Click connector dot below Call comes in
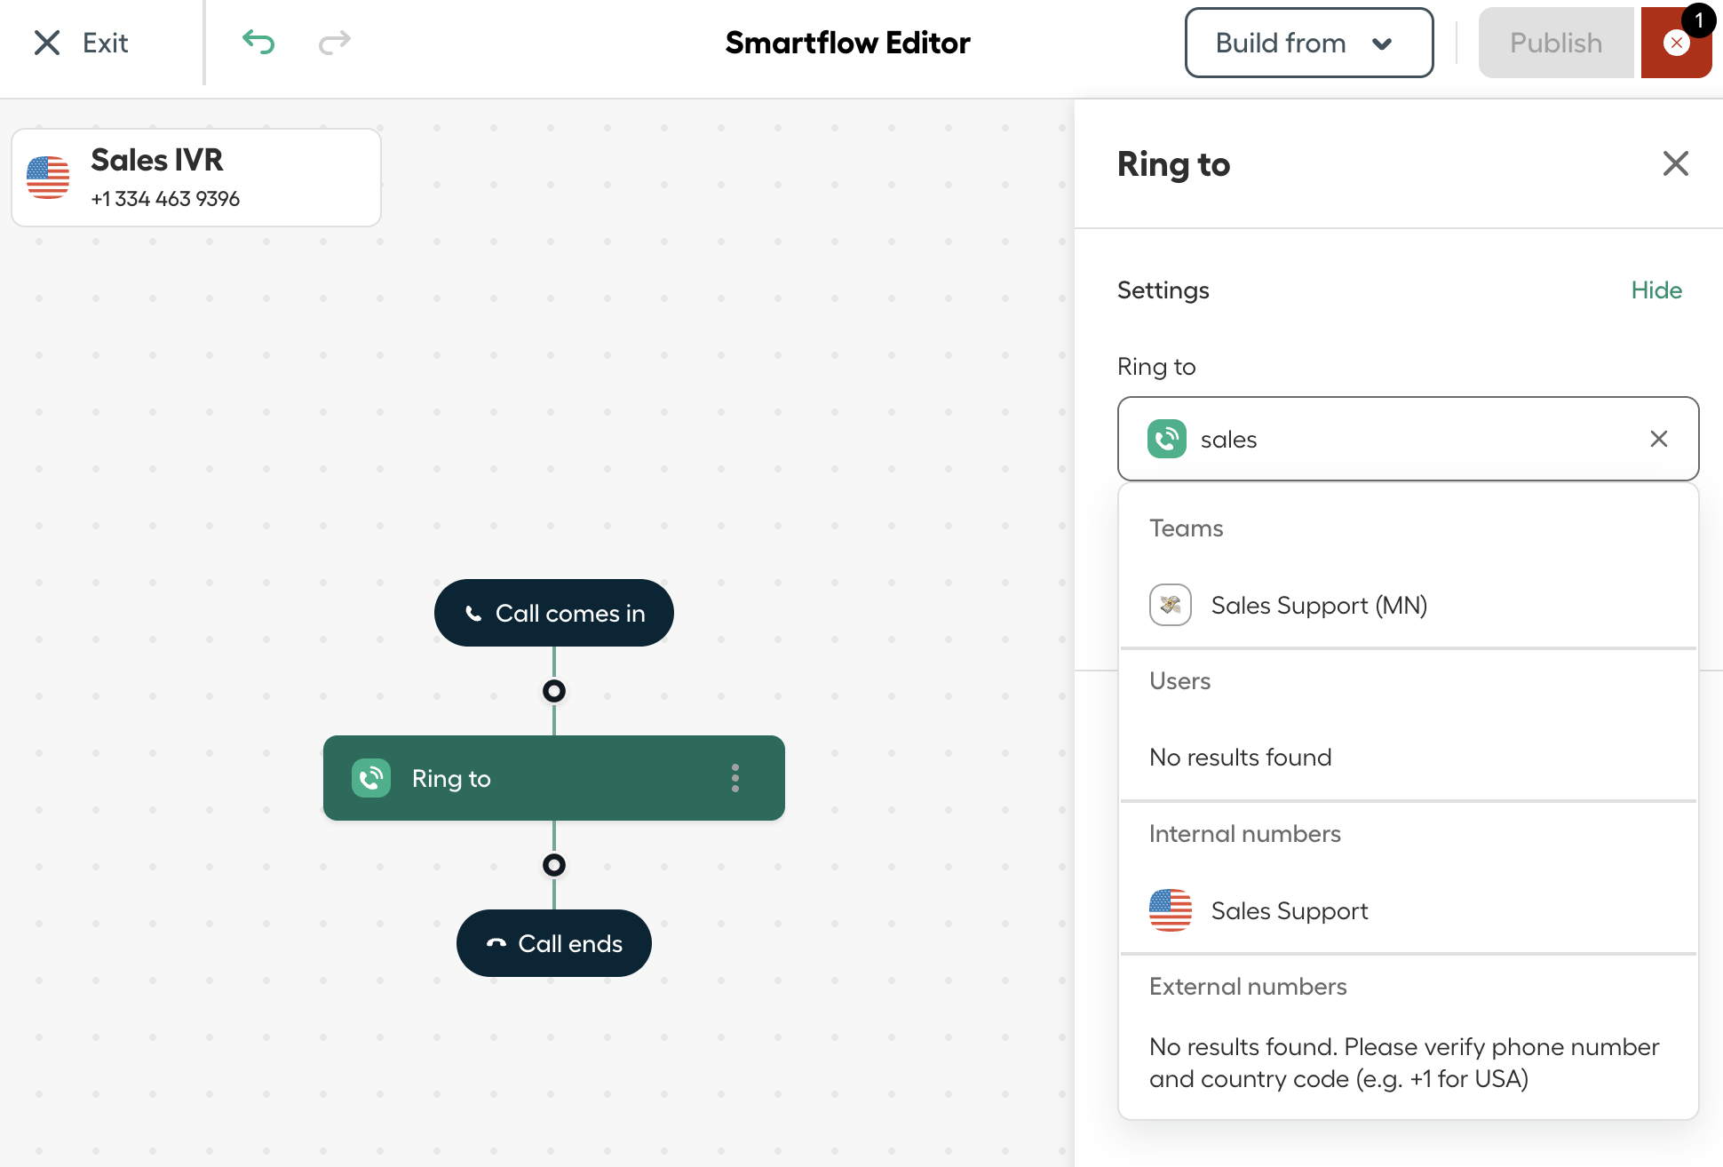This screenshot has width=1723, height=1167. (554, 691)
